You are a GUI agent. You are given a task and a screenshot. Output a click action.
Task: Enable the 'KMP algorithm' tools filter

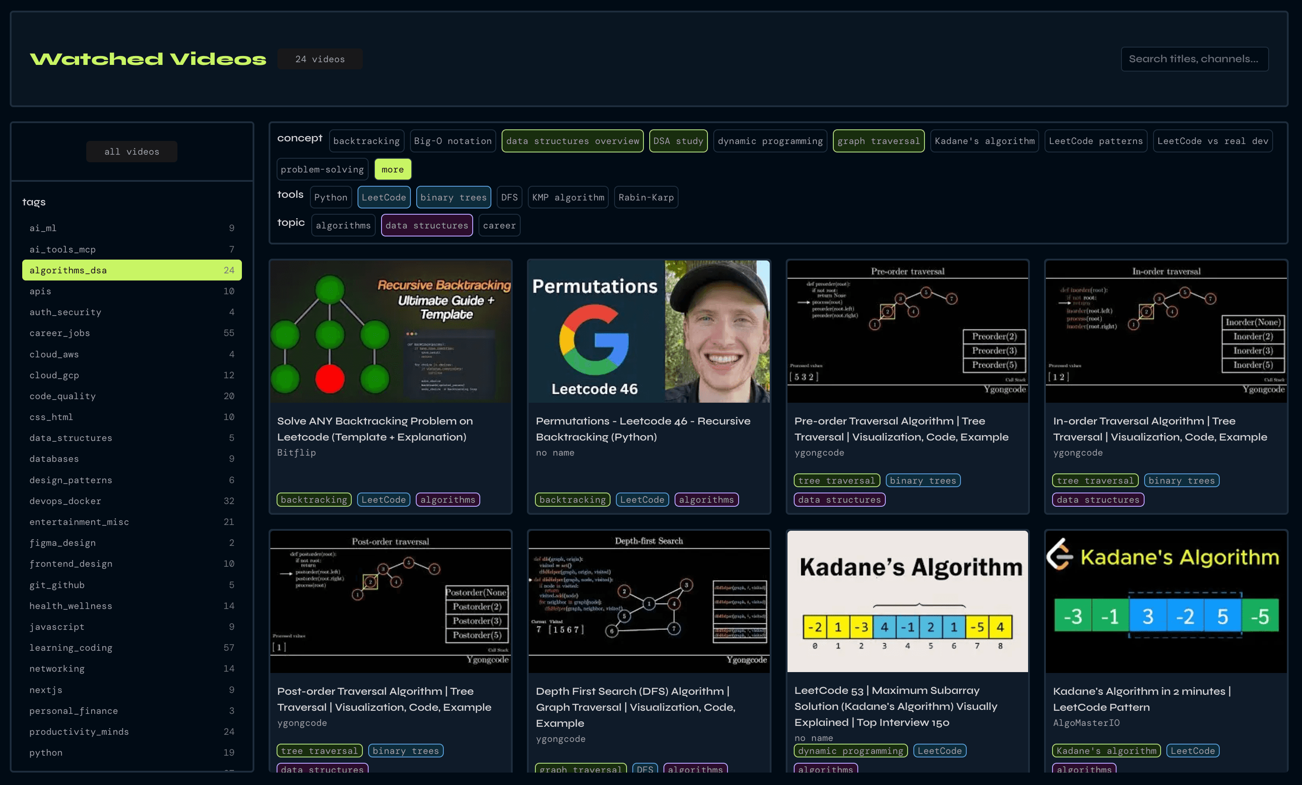pyautogui.click(x=568, y=197)
